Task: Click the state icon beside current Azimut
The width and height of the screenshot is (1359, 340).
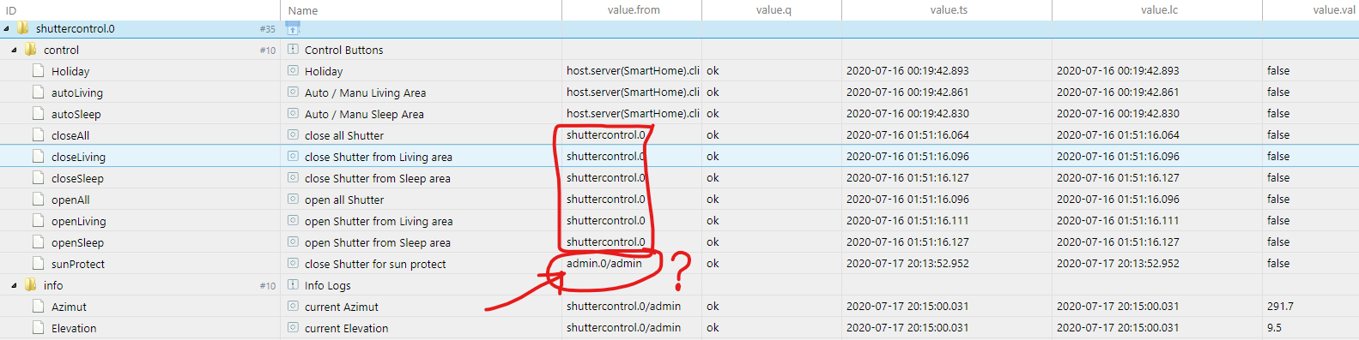Action: tap(293, 307)
